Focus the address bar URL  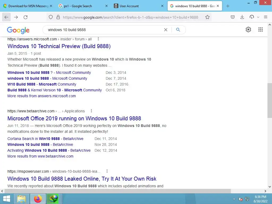click(130, 17)
